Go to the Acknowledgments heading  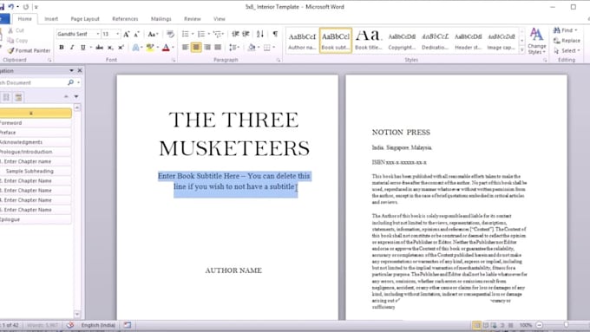(36, 142)
